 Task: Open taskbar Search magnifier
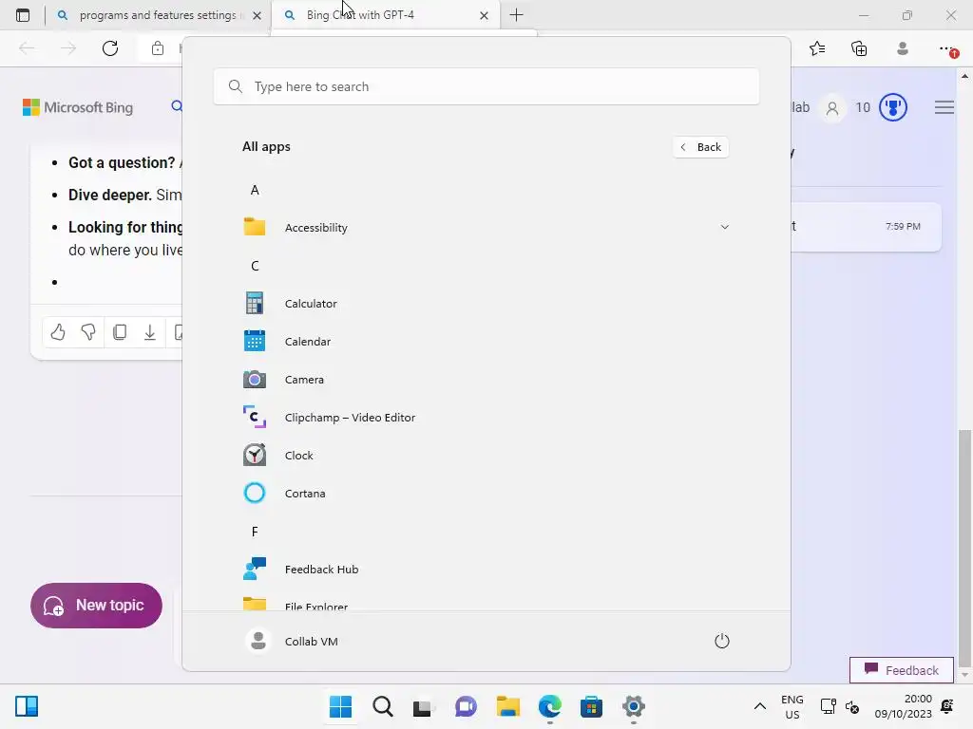[383, 706]
